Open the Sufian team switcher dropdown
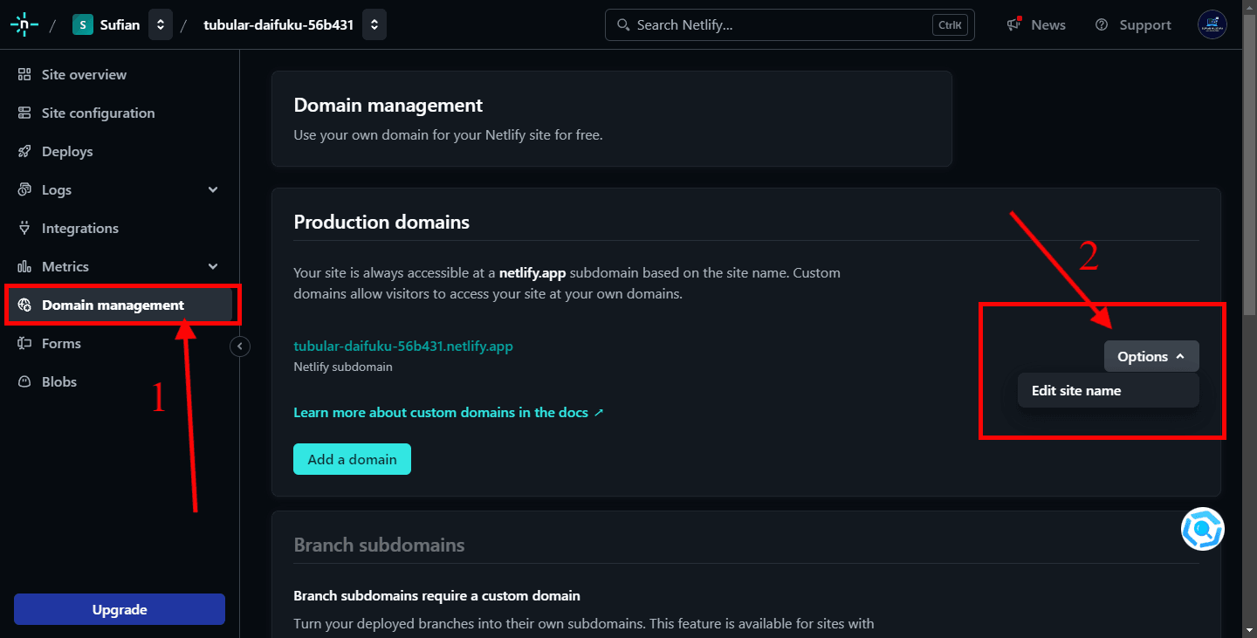The width and height of the screenshot is (1257, 638). pos(160,24)
